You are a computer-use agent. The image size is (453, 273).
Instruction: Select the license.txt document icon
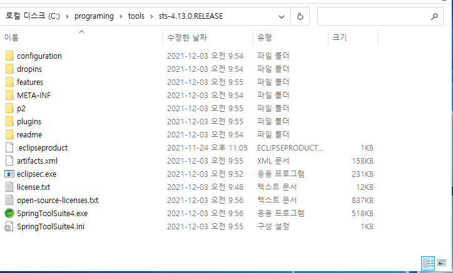(9, 187)
